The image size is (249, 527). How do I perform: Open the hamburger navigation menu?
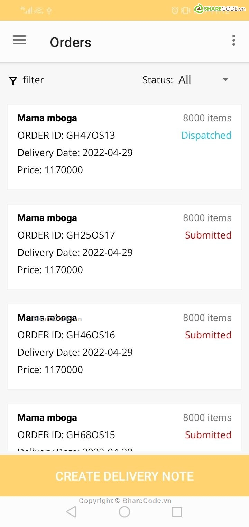19,40
